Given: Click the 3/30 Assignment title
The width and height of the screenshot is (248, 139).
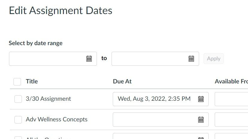Looking at the screenshot, I should pyautogui.click(x=49, y=99).
